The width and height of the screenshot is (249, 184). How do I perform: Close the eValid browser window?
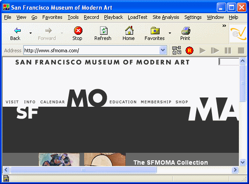pyautogui.click(x=242, y=7)
